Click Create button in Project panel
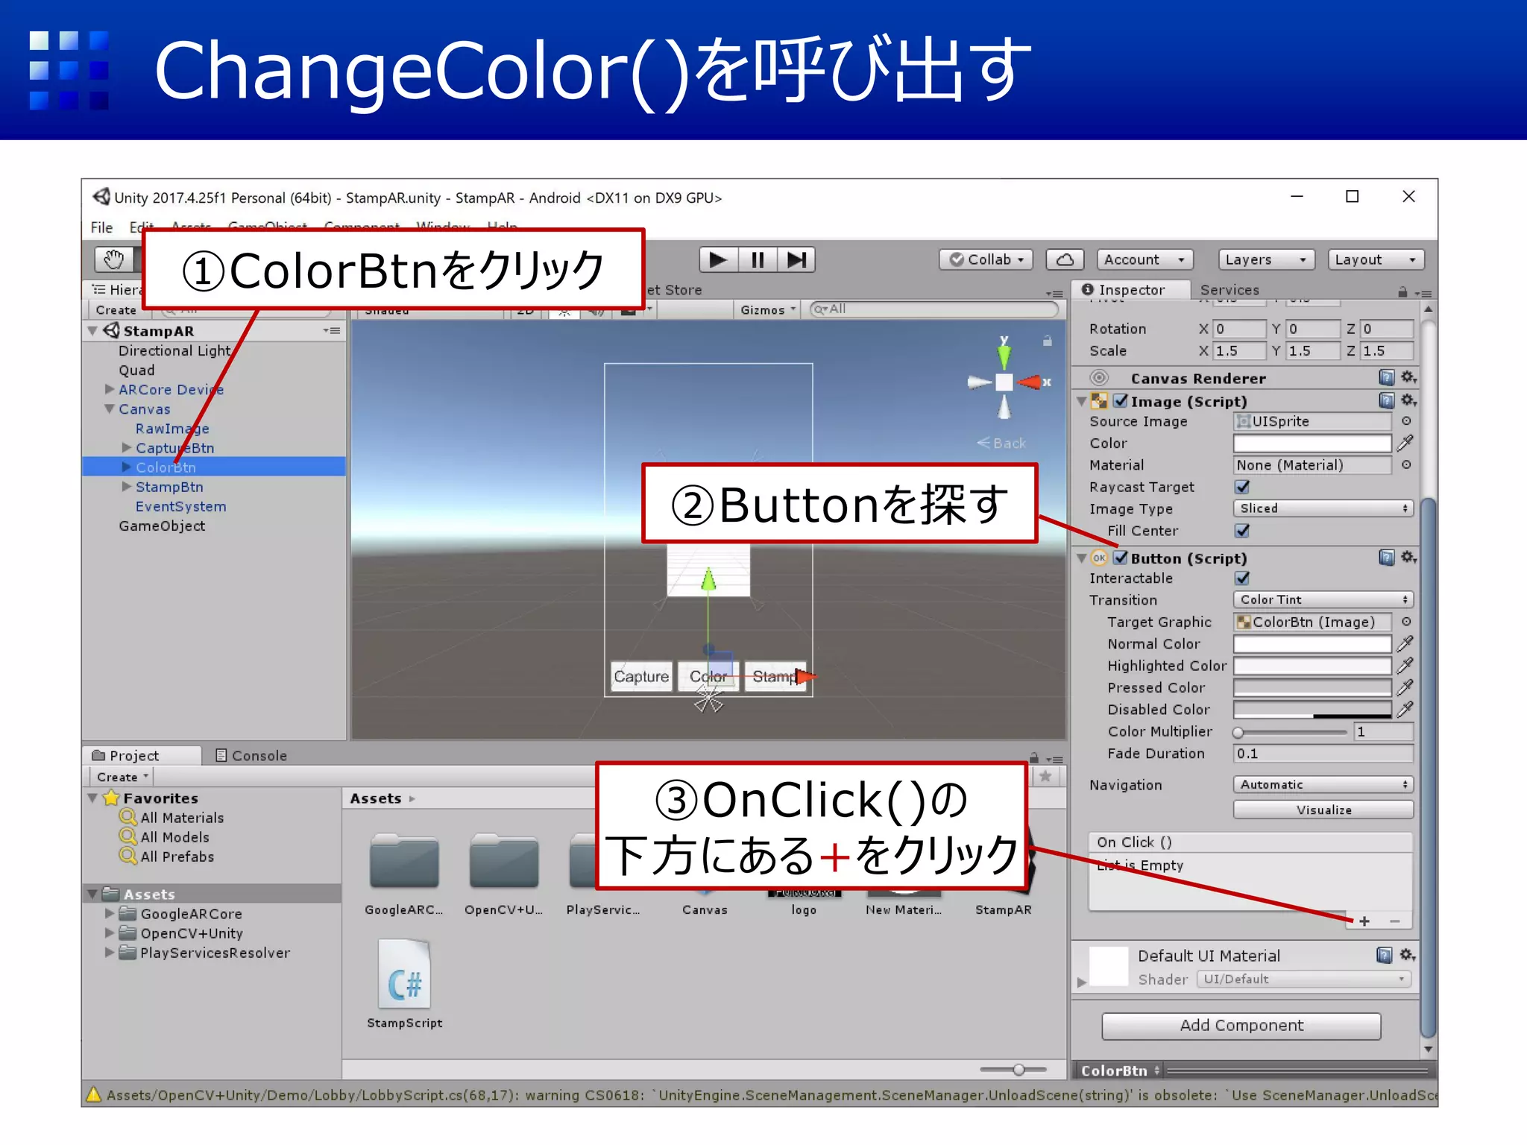Image resolution: width=1527 pixels, height=1145 pixels. 122,777
